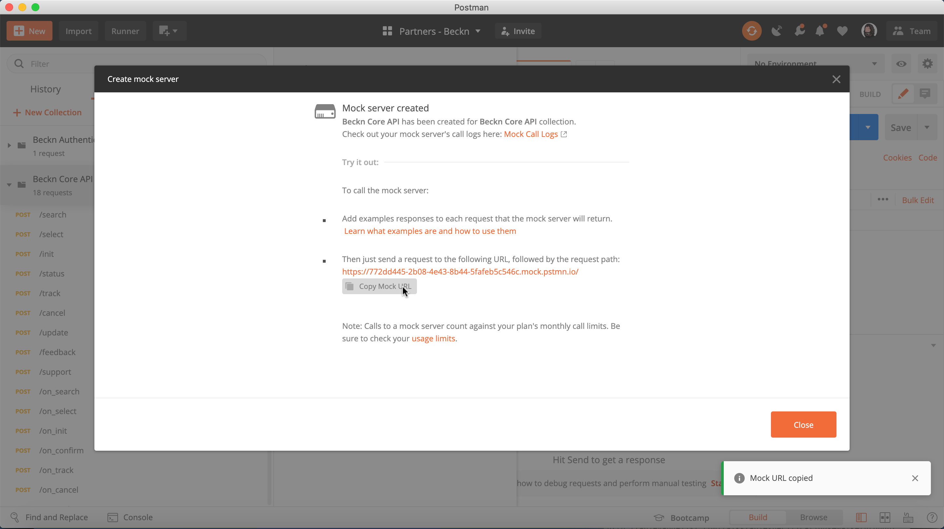The width and height of the screenshot is (944, 529).
Task: Select the POST /support request
Action: tap(48, 372)
